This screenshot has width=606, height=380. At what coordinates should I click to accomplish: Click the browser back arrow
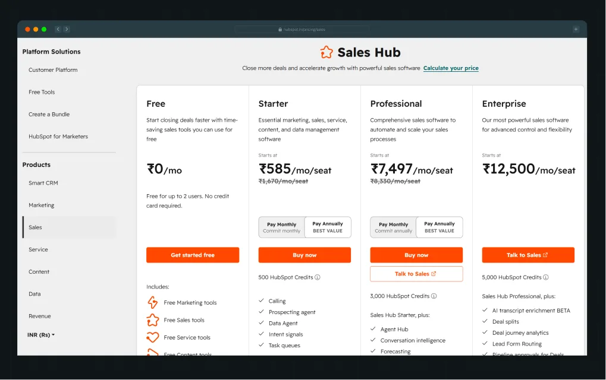pyautogui.click(x=58, y=29)
